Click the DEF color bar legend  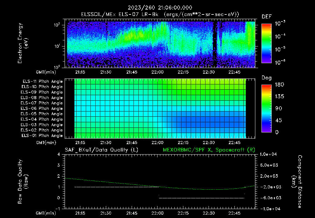266,43
